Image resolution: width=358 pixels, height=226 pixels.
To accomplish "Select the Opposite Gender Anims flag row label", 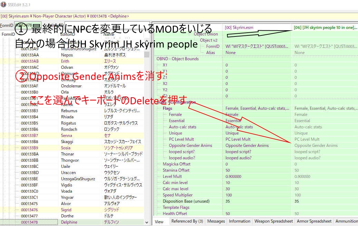I will click(x=190, y=146).
